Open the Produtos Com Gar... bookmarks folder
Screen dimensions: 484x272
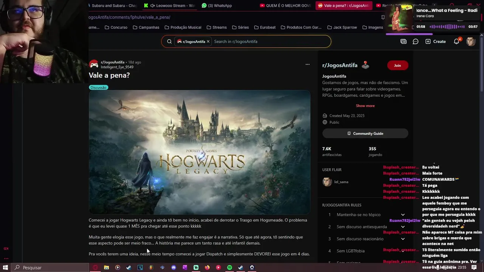click(x=301, y=28)
